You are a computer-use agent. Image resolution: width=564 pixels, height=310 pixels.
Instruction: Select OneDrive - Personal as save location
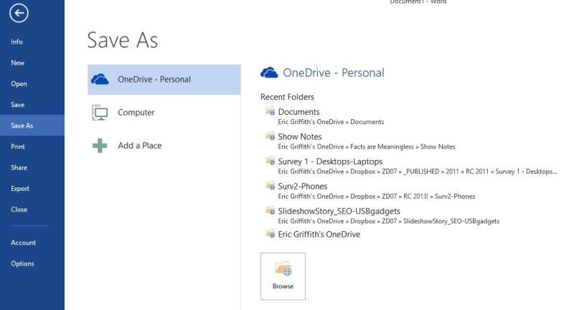point(164,80)
